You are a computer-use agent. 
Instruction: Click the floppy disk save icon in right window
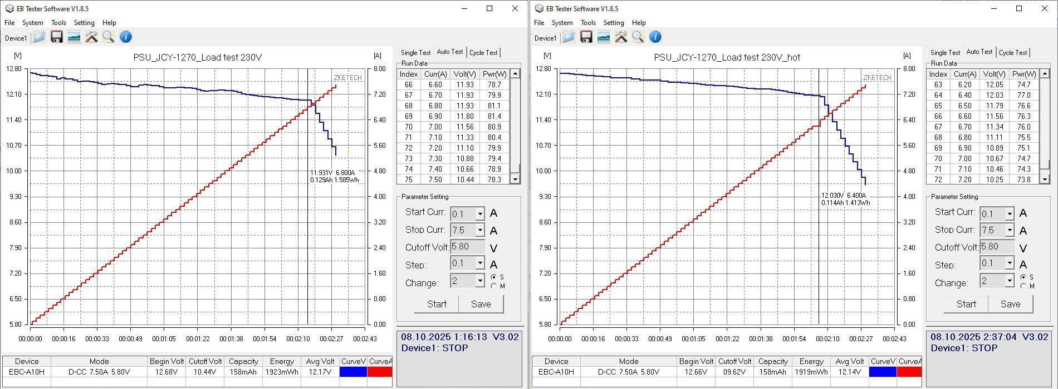pos(586,37)
